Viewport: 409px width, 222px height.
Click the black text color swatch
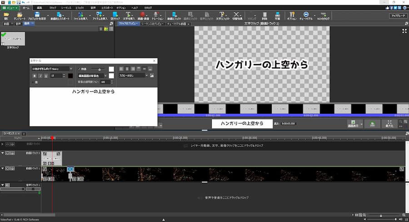70,76
